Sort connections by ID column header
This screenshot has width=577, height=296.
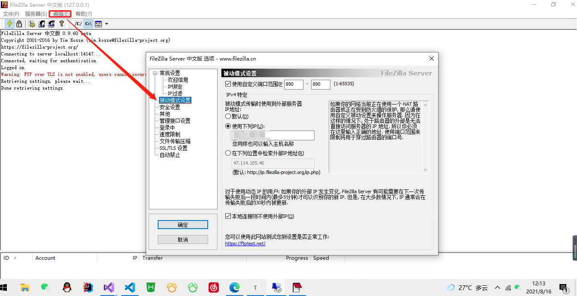pos(16,258)
